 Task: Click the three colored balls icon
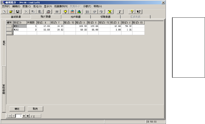[x=79, y=12]
